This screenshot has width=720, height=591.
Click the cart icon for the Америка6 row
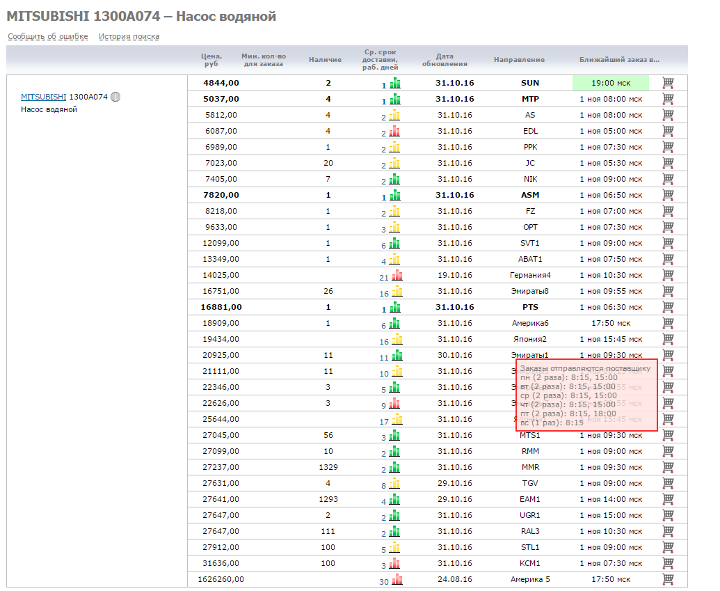669,323
